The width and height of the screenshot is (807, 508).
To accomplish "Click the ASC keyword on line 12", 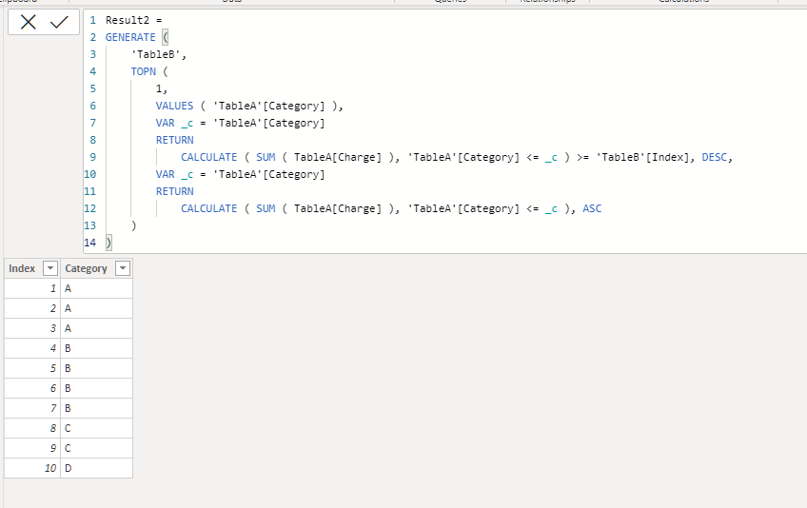I will (x=592, y=208).
